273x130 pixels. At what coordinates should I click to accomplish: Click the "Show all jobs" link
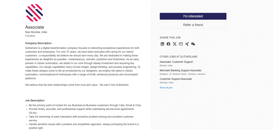(x=166, y=87)
